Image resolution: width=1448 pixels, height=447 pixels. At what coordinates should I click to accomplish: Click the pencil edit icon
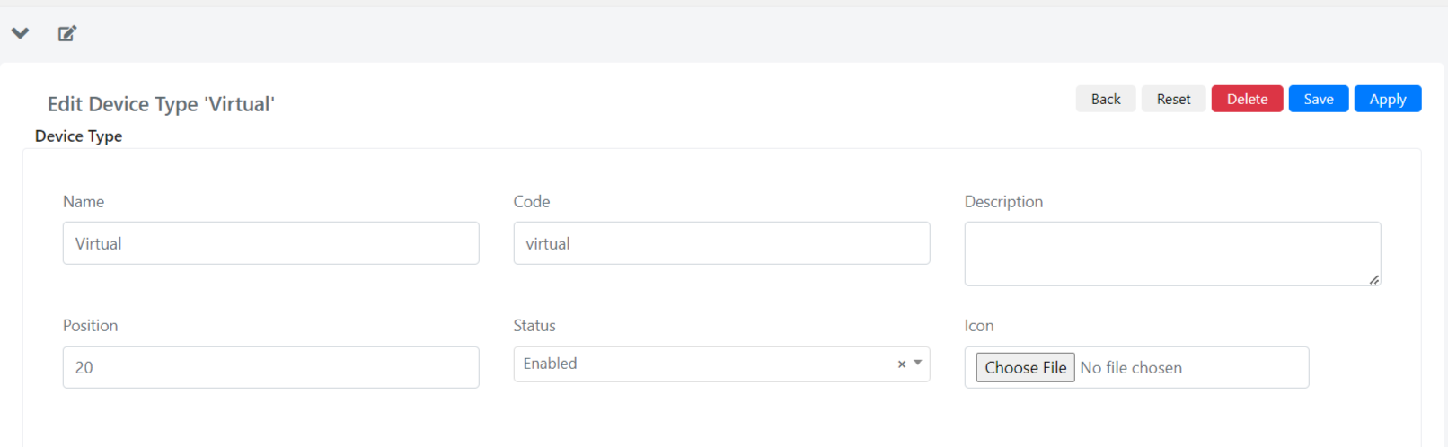coord(67,33)
